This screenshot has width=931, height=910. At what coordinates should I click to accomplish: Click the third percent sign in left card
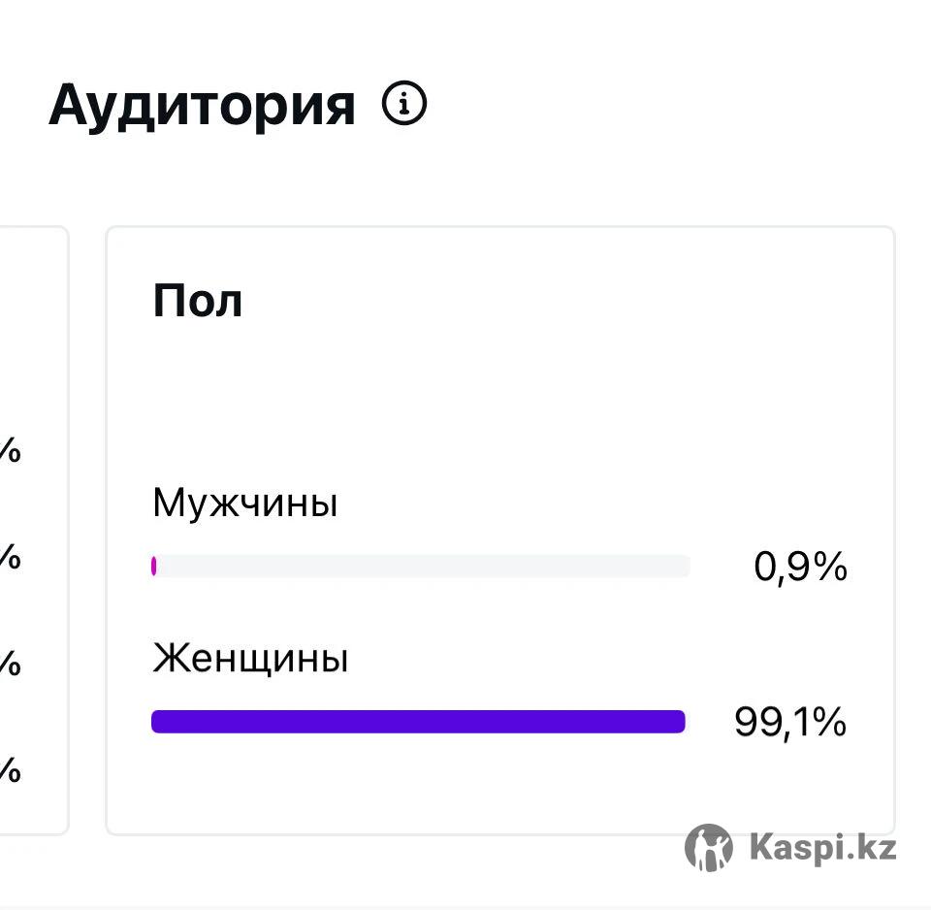tap(11, 666)
